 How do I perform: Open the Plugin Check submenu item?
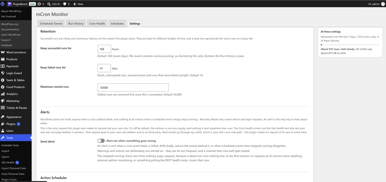point(9,180)
